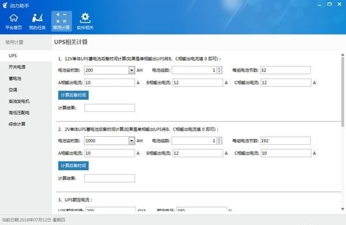Viewport: 346px width, 225px height.
Task: Decrease 电池组数 in 2V section
Action: pyautogui.click(x=219, y=142)
